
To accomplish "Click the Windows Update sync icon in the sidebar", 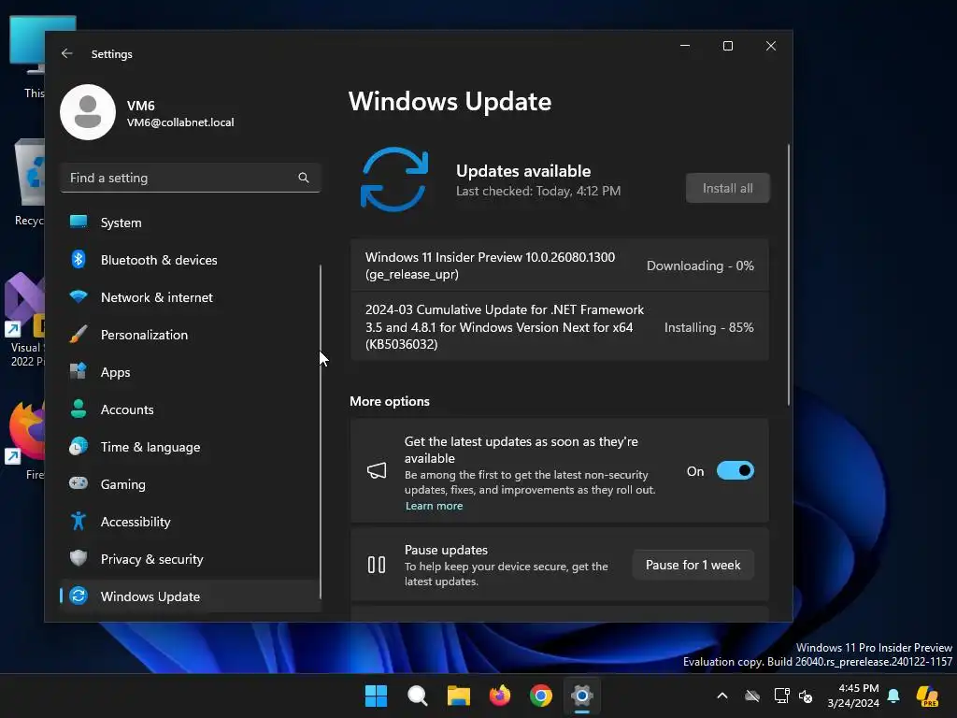I will 79,596.
